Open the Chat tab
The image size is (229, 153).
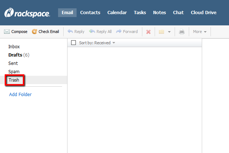pos(178,13)
